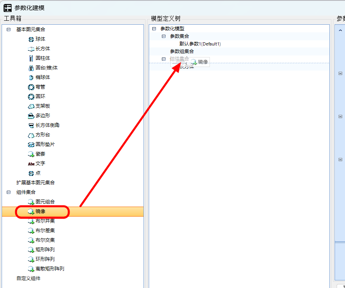Select 默认参数1(Default1) in model tree

pyautogui.click(x=200, y=44)
